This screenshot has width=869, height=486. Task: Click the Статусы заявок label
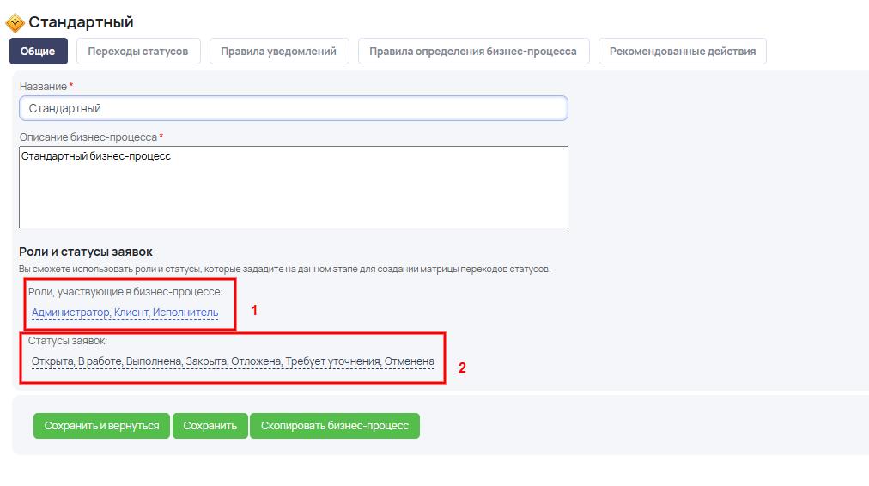pyautogui.click(x=67, y=341)
